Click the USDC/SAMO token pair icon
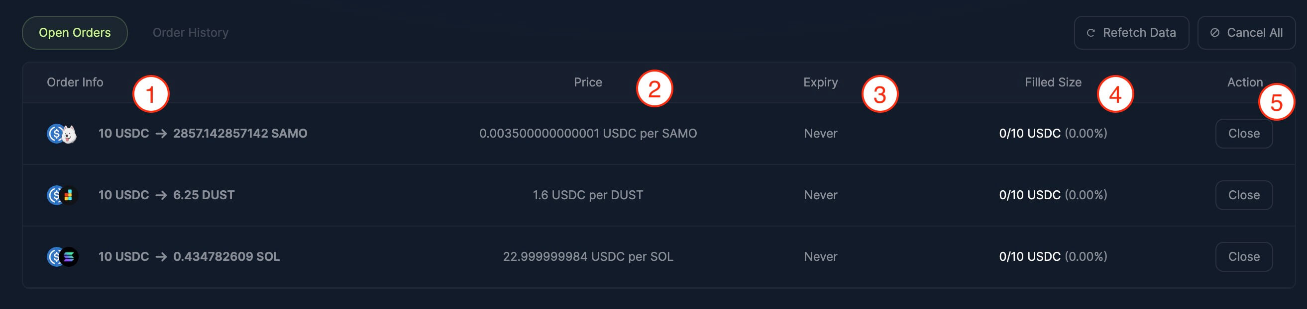 point(62,134)
